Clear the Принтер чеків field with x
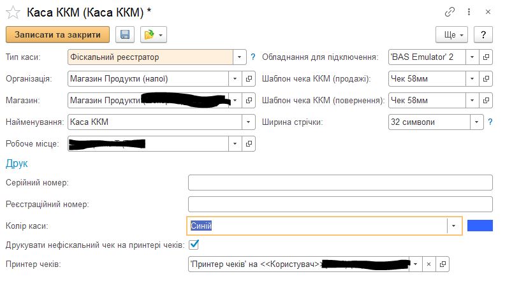505x288 pixels. [x=429, y=263]
